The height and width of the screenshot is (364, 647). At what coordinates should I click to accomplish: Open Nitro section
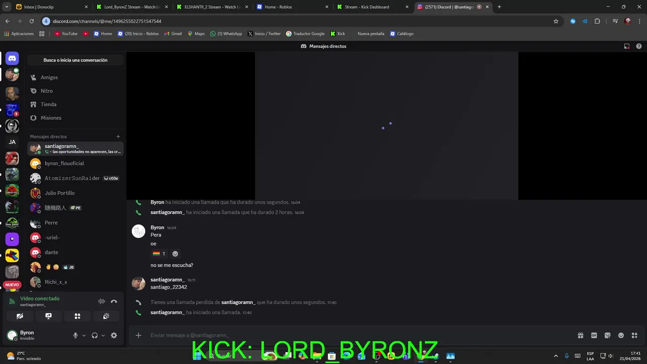pyautogui.click(x=75, y=91)
